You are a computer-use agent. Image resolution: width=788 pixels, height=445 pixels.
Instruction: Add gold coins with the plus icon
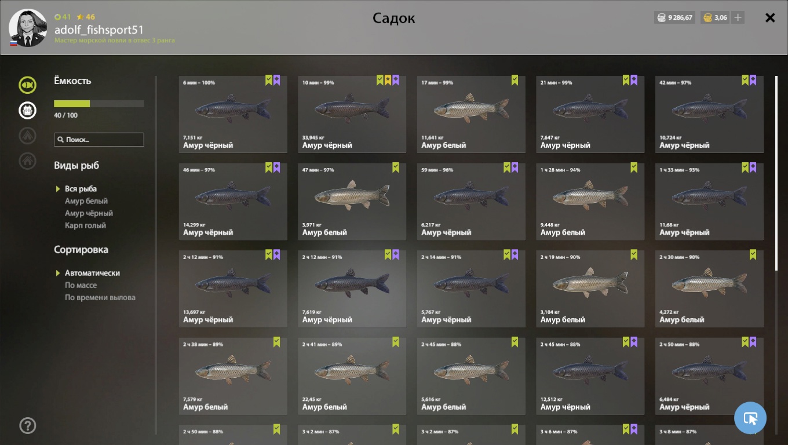click(738, 17)
